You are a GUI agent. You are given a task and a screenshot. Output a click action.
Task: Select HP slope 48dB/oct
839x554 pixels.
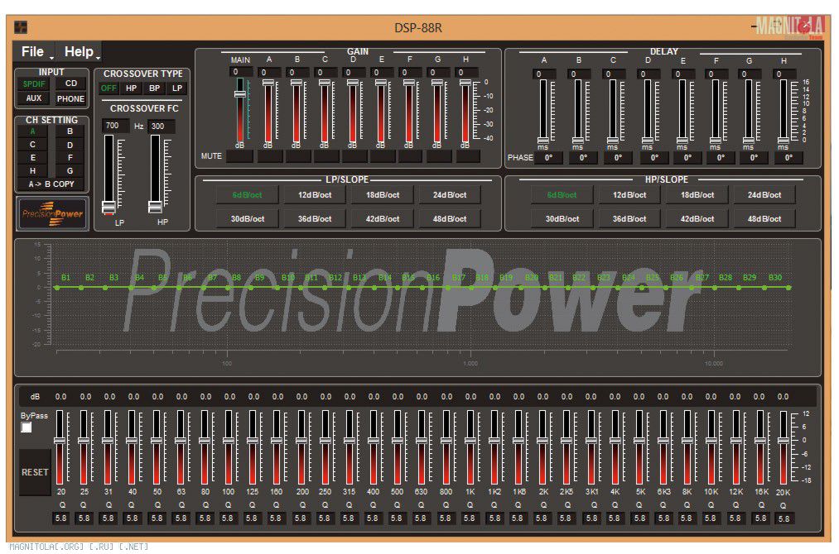click(x=764, y=219)
